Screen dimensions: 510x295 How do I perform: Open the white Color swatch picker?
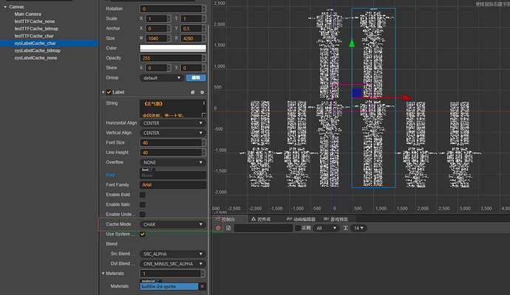coord(172,49)
